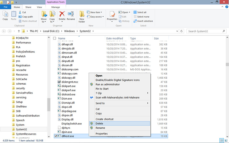Refresh the System32 folder view
229x143 pixels.
[x=182, y=31]
